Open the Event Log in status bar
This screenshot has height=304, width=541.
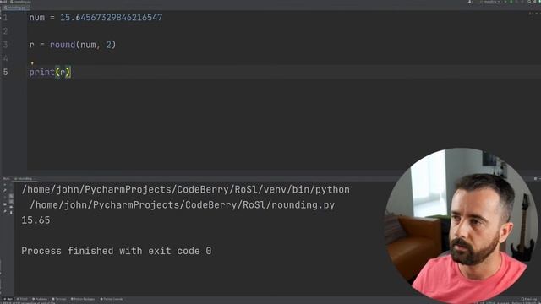pyautogui.click(x=529, y=299)
